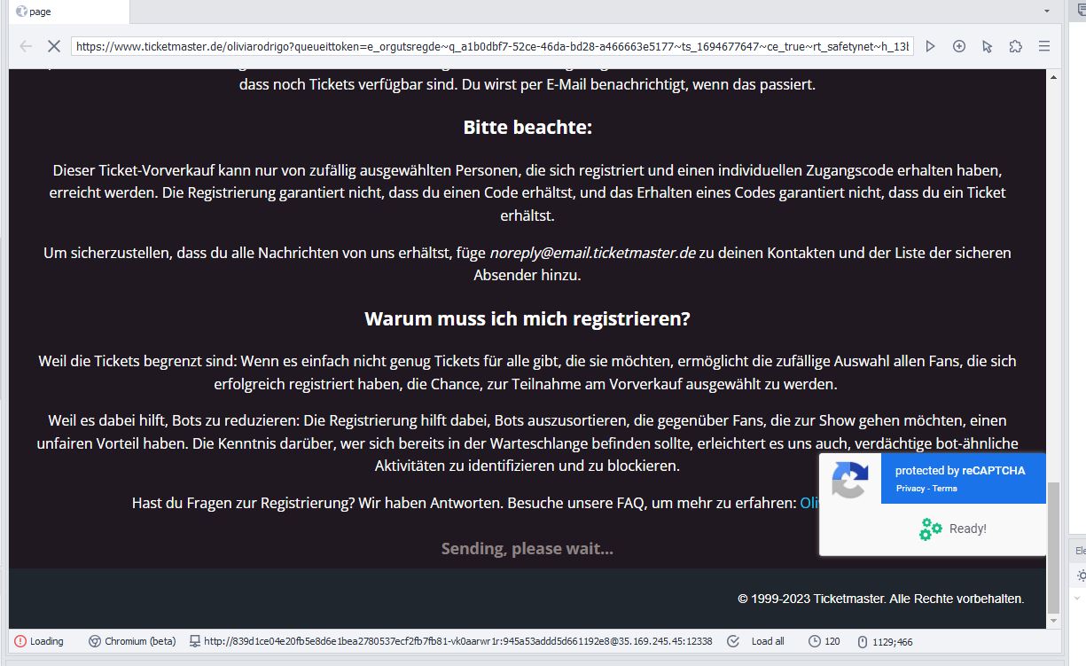The image size is (1086, 666).
Task: Go back with the browser back arrow
Action: 25,46
